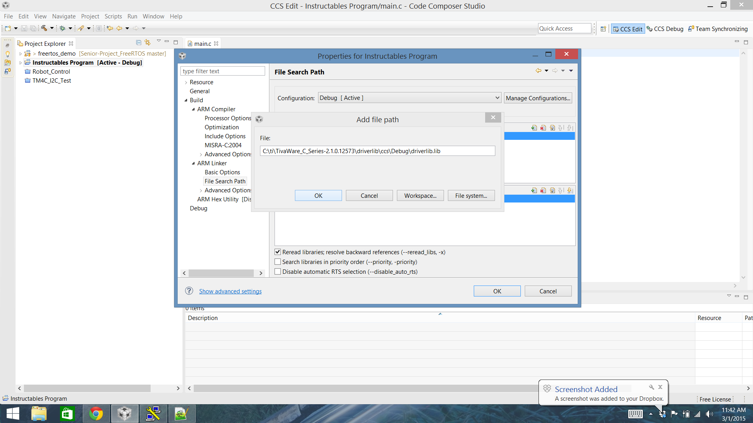This screenshot has height=423, width=753.
Task: Open the File menu
Action: 8,16
